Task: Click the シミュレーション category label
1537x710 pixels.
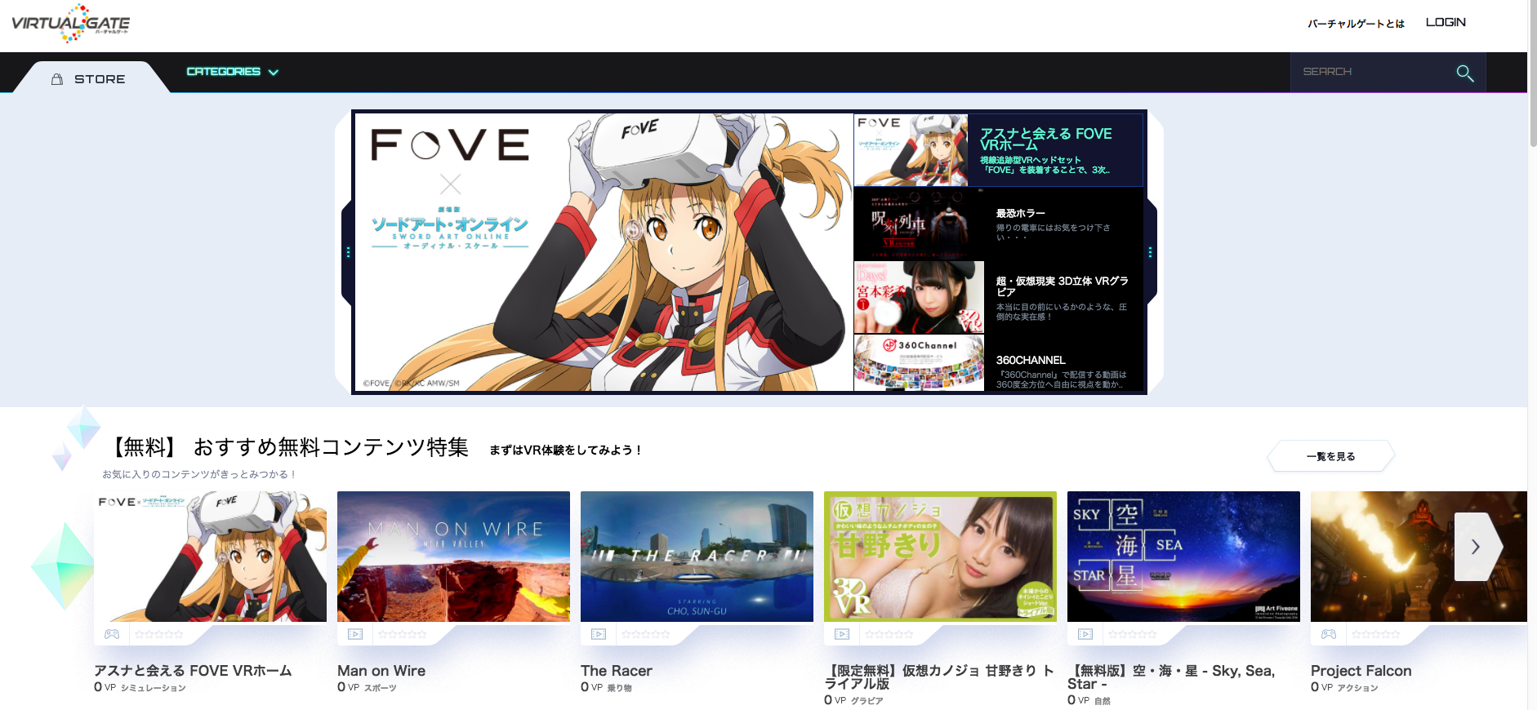Action: click(x=154, y=688)
